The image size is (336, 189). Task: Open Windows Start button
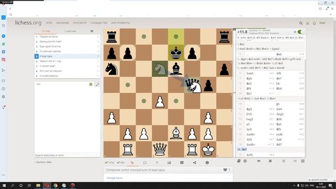4,185
